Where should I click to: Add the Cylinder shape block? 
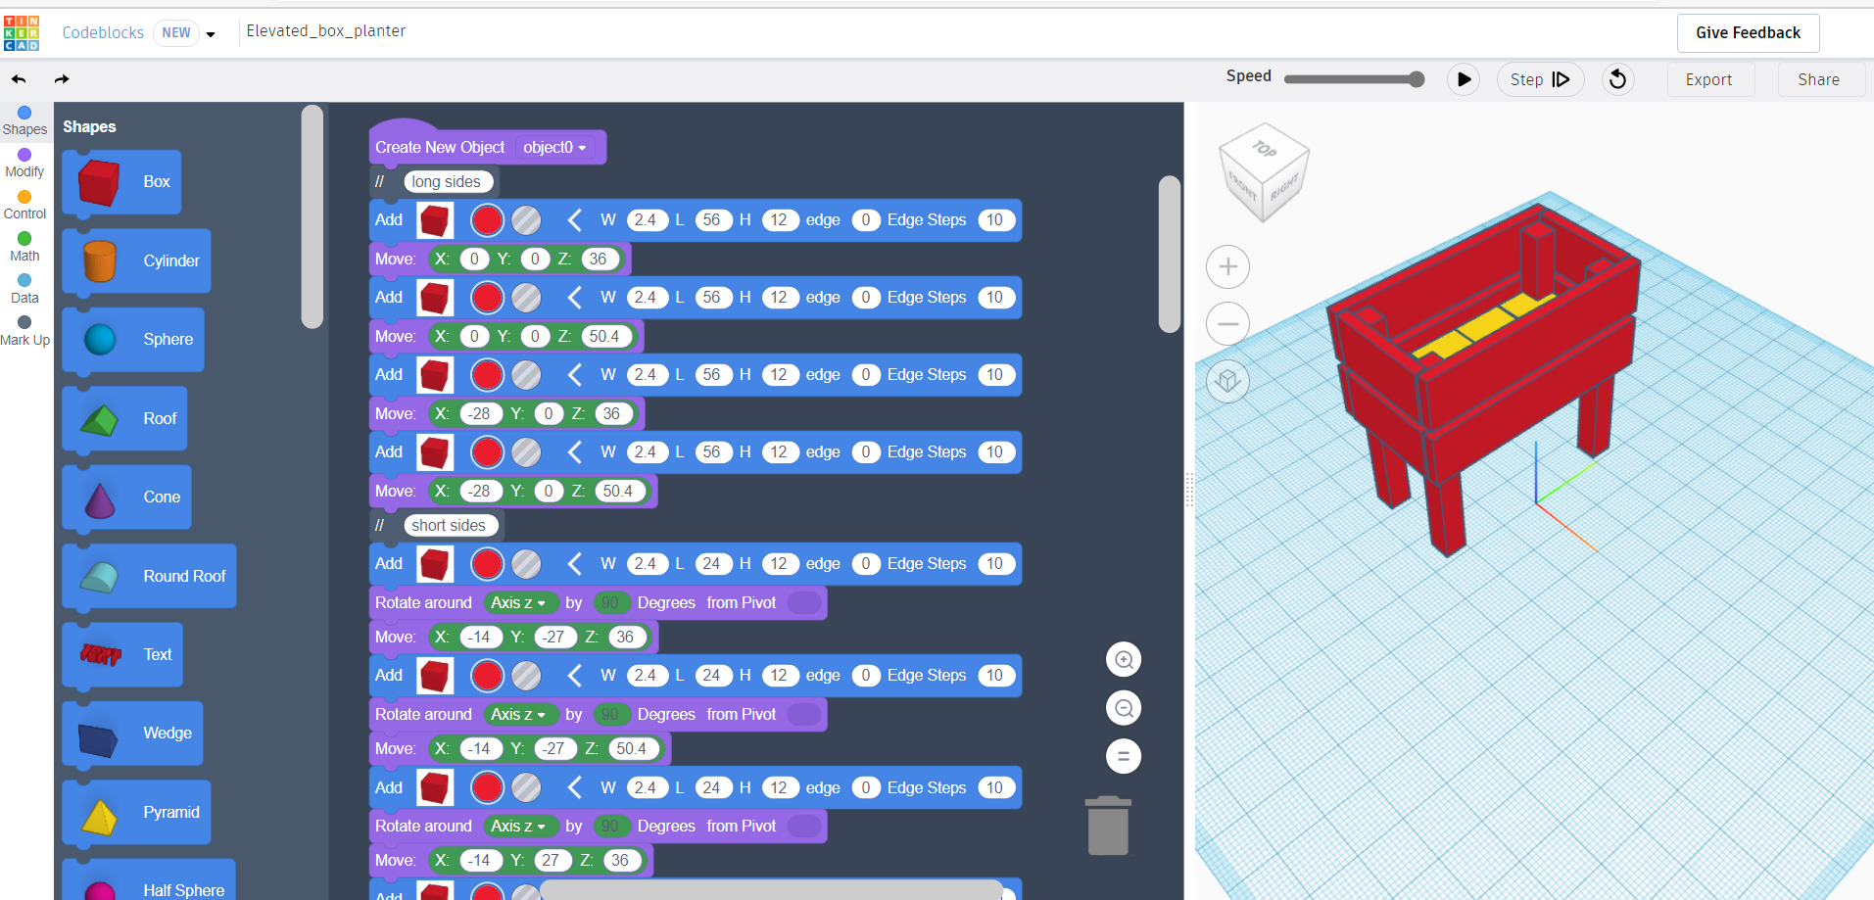(x=136, y=261)
